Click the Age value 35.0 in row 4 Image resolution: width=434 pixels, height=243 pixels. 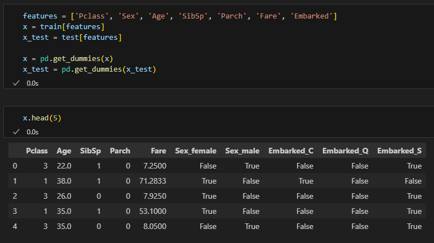point(64,226)
